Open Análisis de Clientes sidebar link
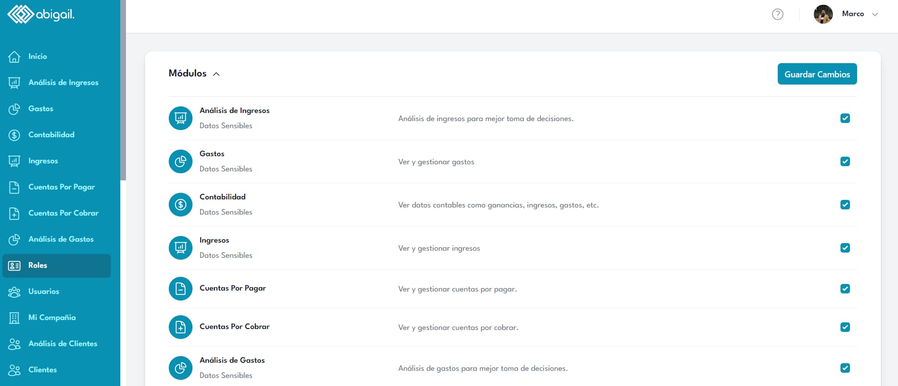This screenshot has height=386, width=898. coord(63,344)
